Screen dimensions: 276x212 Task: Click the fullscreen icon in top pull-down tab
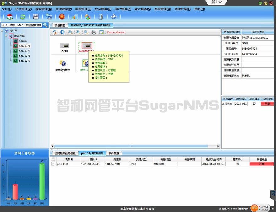(x=213, y=2)
